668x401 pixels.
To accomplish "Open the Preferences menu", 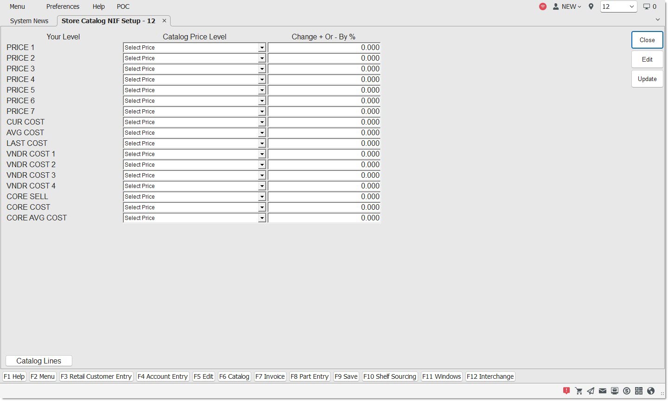I will [63, 6].
